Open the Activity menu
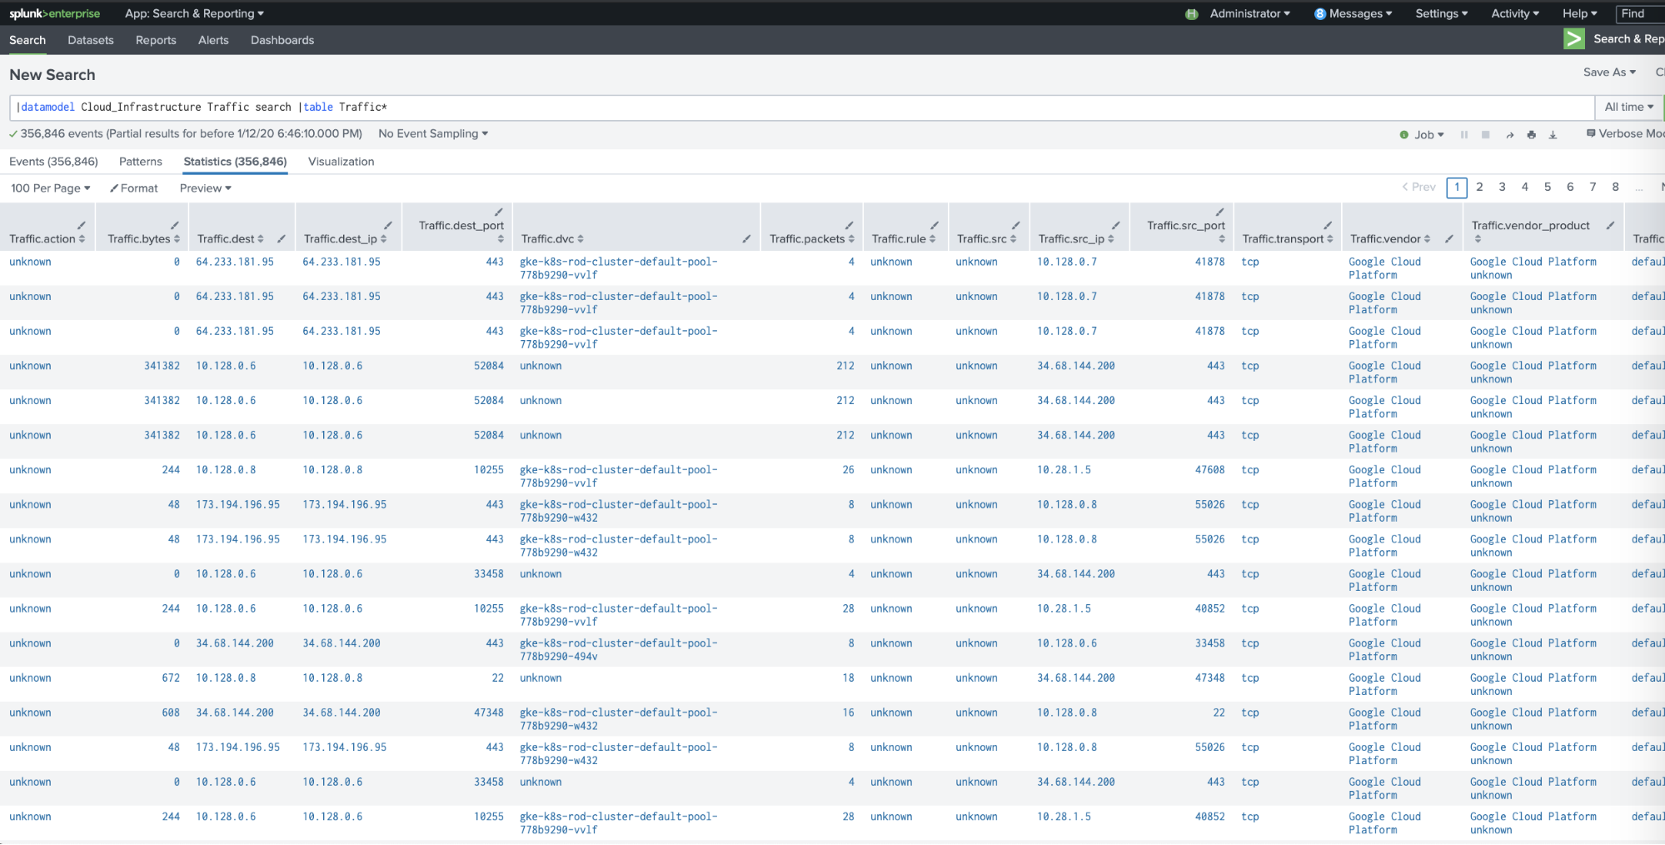 point(1515,14)
